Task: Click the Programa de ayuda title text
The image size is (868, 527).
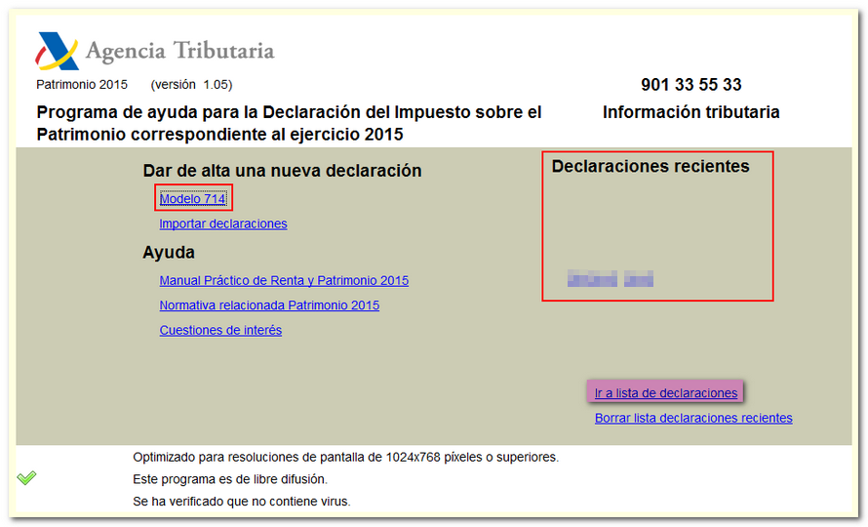Action: click(289, 123)
